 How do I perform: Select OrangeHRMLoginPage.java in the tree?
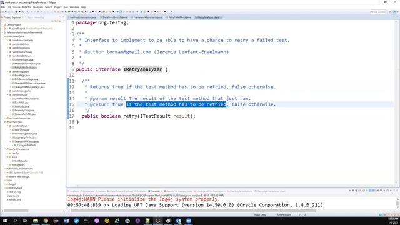[x=29, y=87]
